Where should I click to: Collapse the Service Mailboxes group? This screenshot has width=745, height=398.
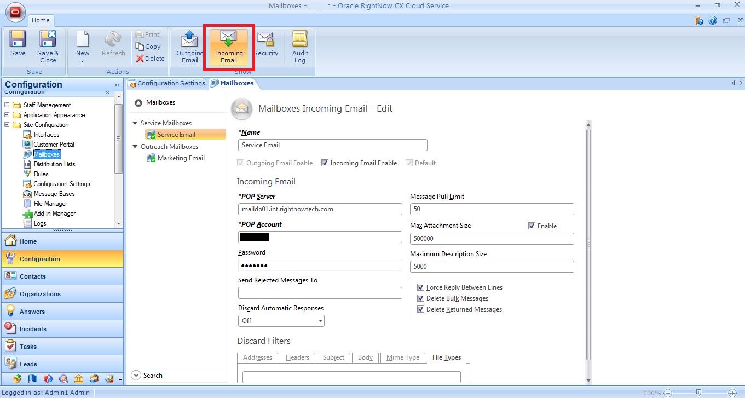(135, 123)
